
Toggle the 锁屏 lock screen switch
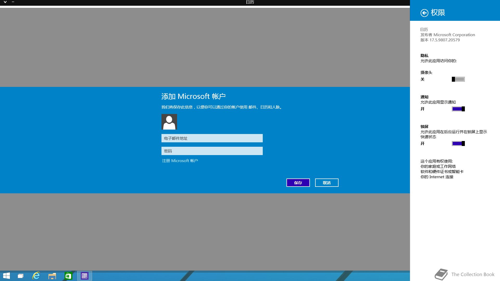tap(458, 144)
